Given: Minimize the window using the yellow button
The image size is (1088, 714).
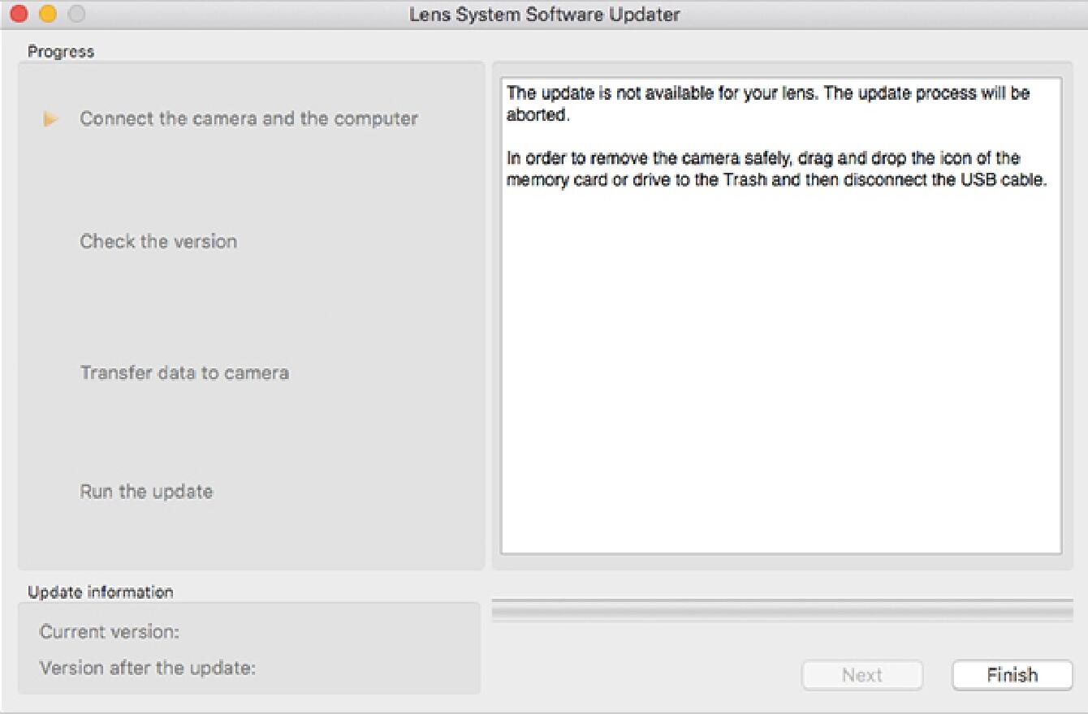Looking at the screenshot, I should tap(48, 14).
